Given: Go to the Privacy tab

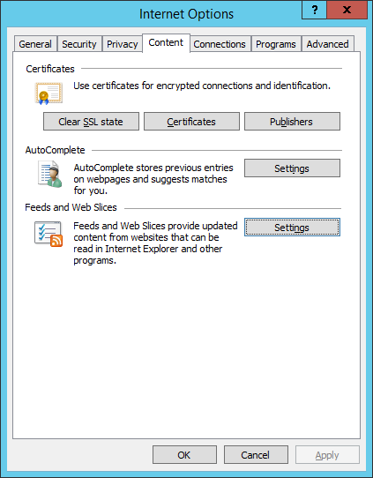Looking at the screenshot, I should [x=123, y=44].
